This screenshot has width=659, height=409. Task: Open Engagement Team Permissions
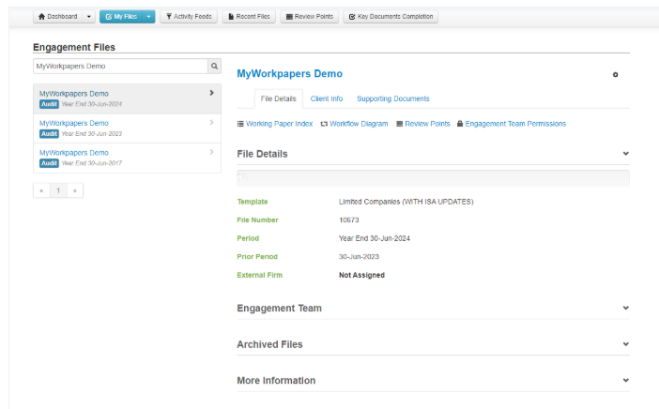[x=511, y=124]
